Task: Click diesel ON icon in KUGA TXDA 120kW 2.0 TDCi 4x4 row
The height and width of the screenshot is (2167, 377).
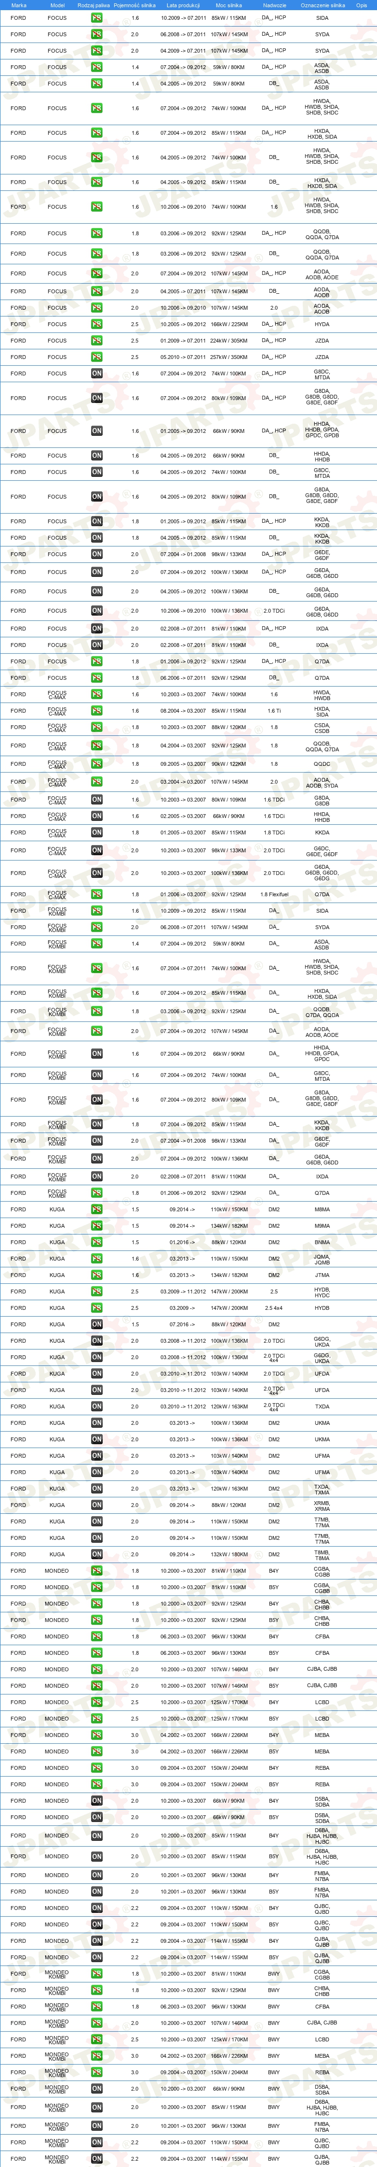Action: coord(96,1406)
